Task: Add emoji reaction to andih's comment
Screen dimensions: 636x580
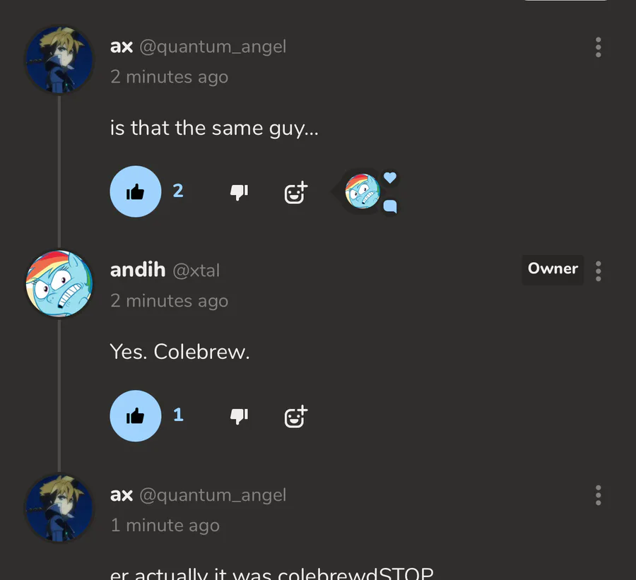Action: (x=295, y=417)
